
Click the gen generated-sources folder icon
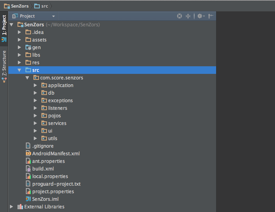[x=28, y=48]
